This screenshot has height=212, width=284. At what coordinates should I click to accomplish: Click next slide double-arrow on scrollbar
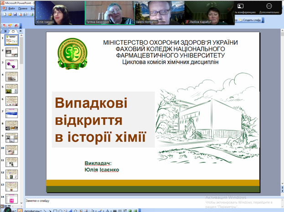pos(282,191)
